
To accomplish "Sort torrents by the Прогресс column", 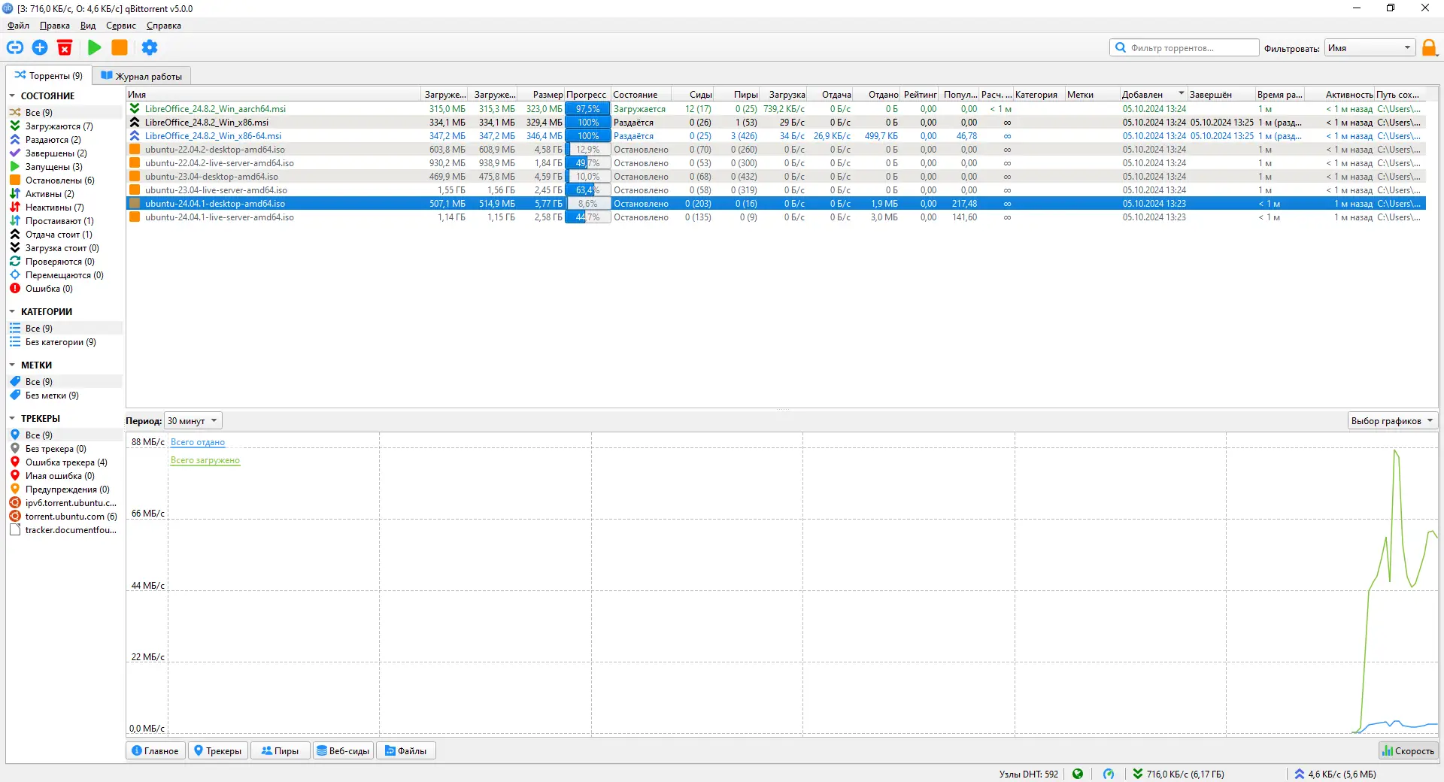I will pyautogui.click(x=587, y=95).
